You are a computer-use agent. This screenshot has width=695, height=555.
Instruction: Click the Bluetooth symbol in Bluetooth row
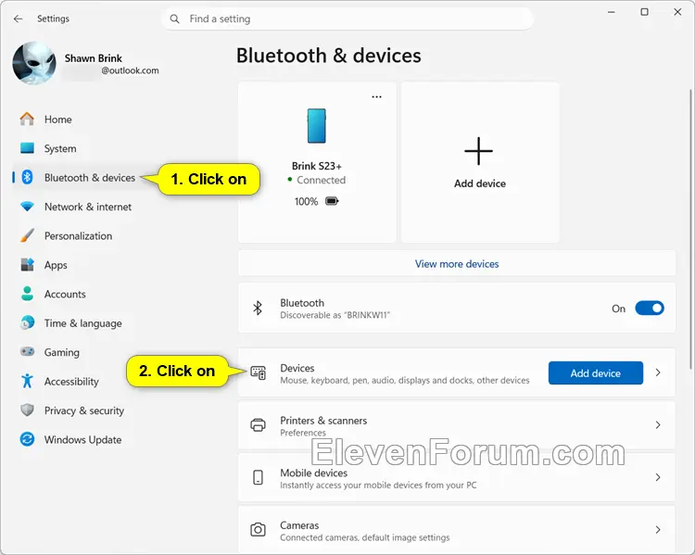(x=258, y=309)
